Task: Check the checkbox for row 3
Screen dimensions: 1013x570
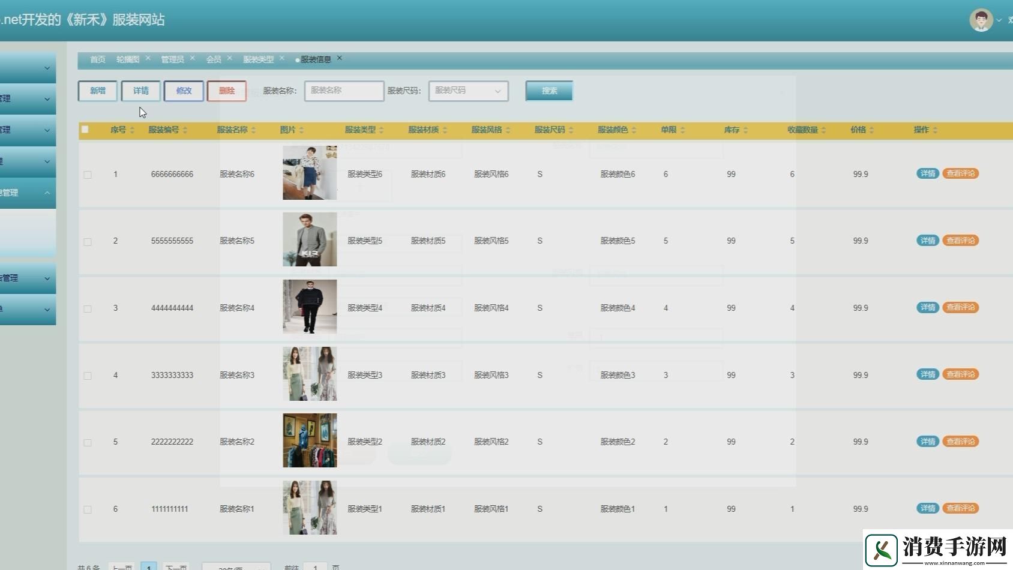Action: (x=88, y=308)
